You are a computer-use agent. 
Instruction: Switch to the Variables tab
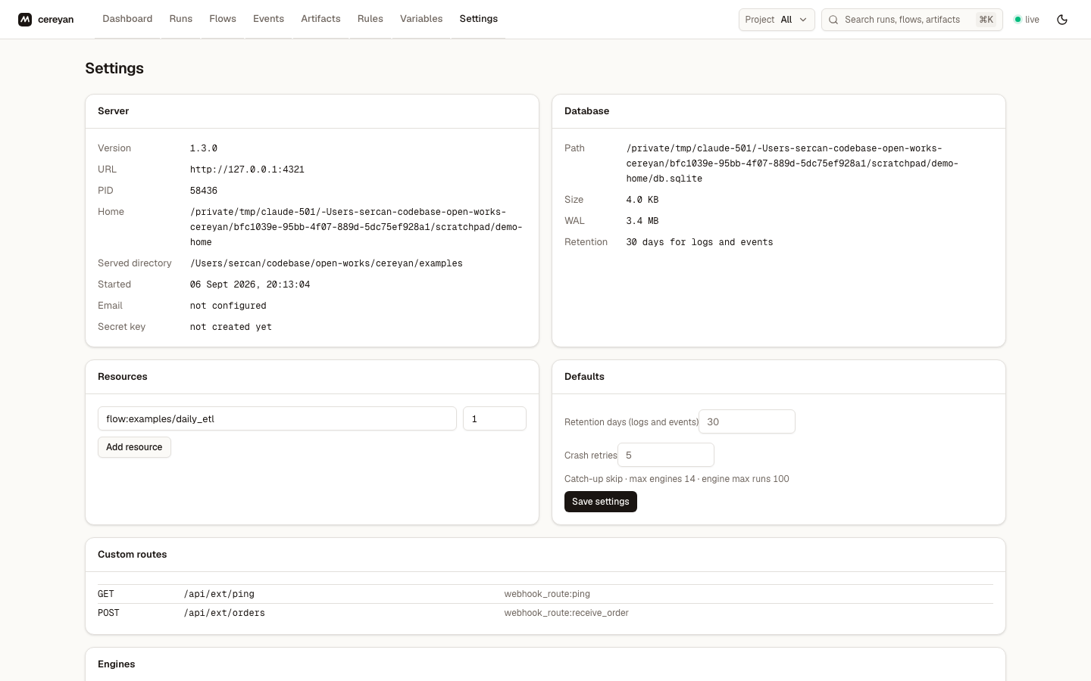point(421,19)
